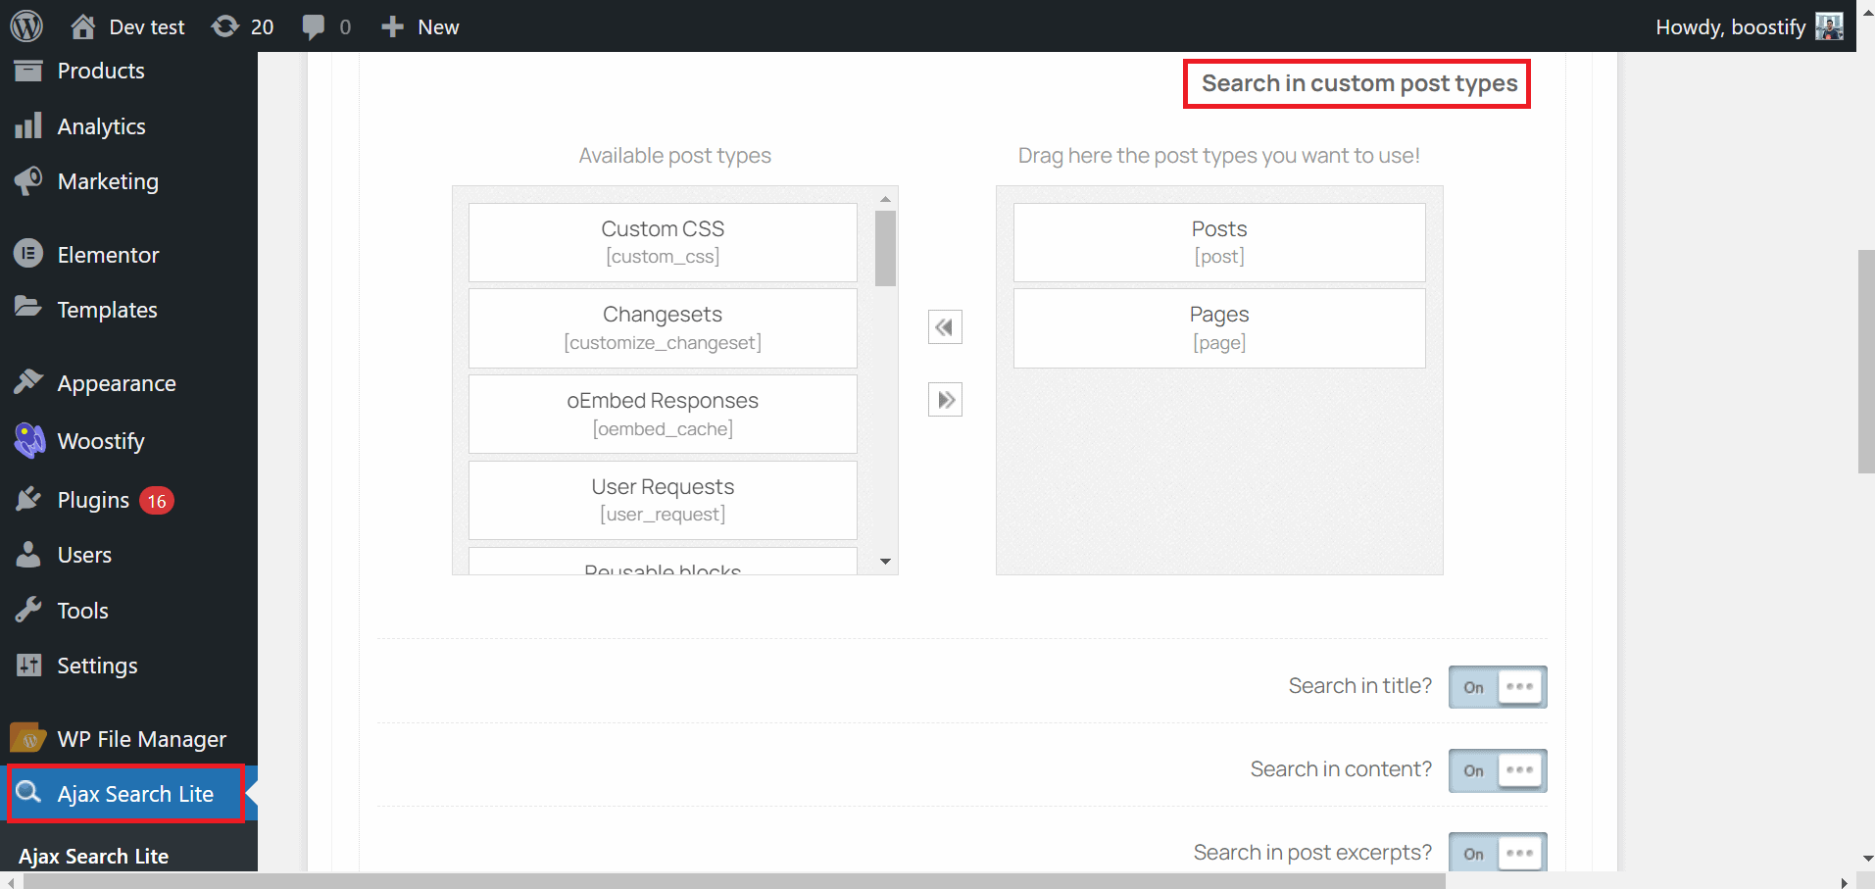Click the available post types scrollbar thumb
The height and width of the screenshot is (889, 1875).
885,248
